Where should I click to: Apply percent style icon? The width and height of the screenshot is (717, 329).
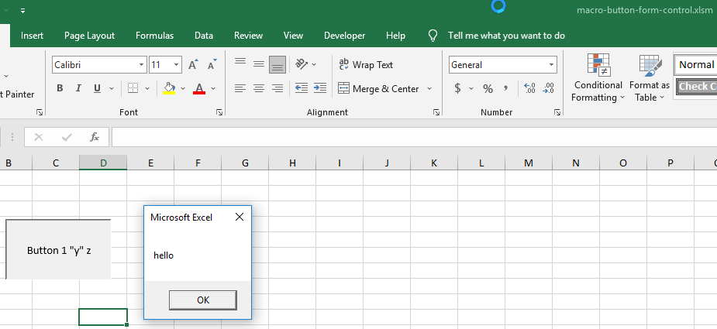coord(488,88)
